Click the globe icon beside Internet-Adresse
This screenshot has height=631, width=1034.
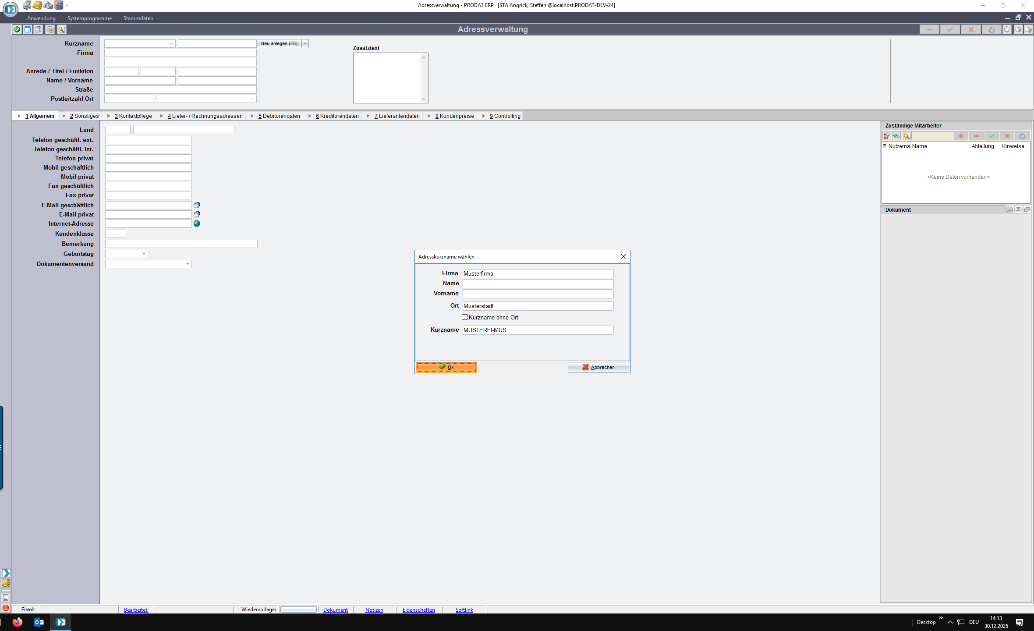point(197,223)
